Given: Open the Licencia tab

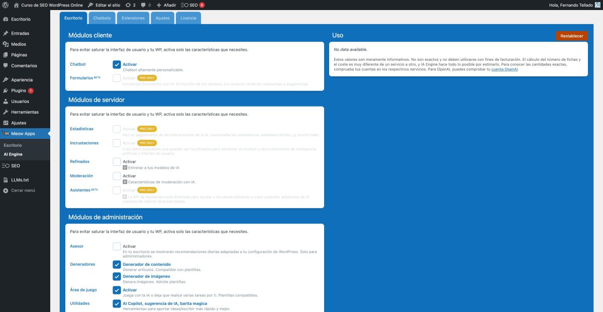Looking at the screenshot, I should click(188, 18).
